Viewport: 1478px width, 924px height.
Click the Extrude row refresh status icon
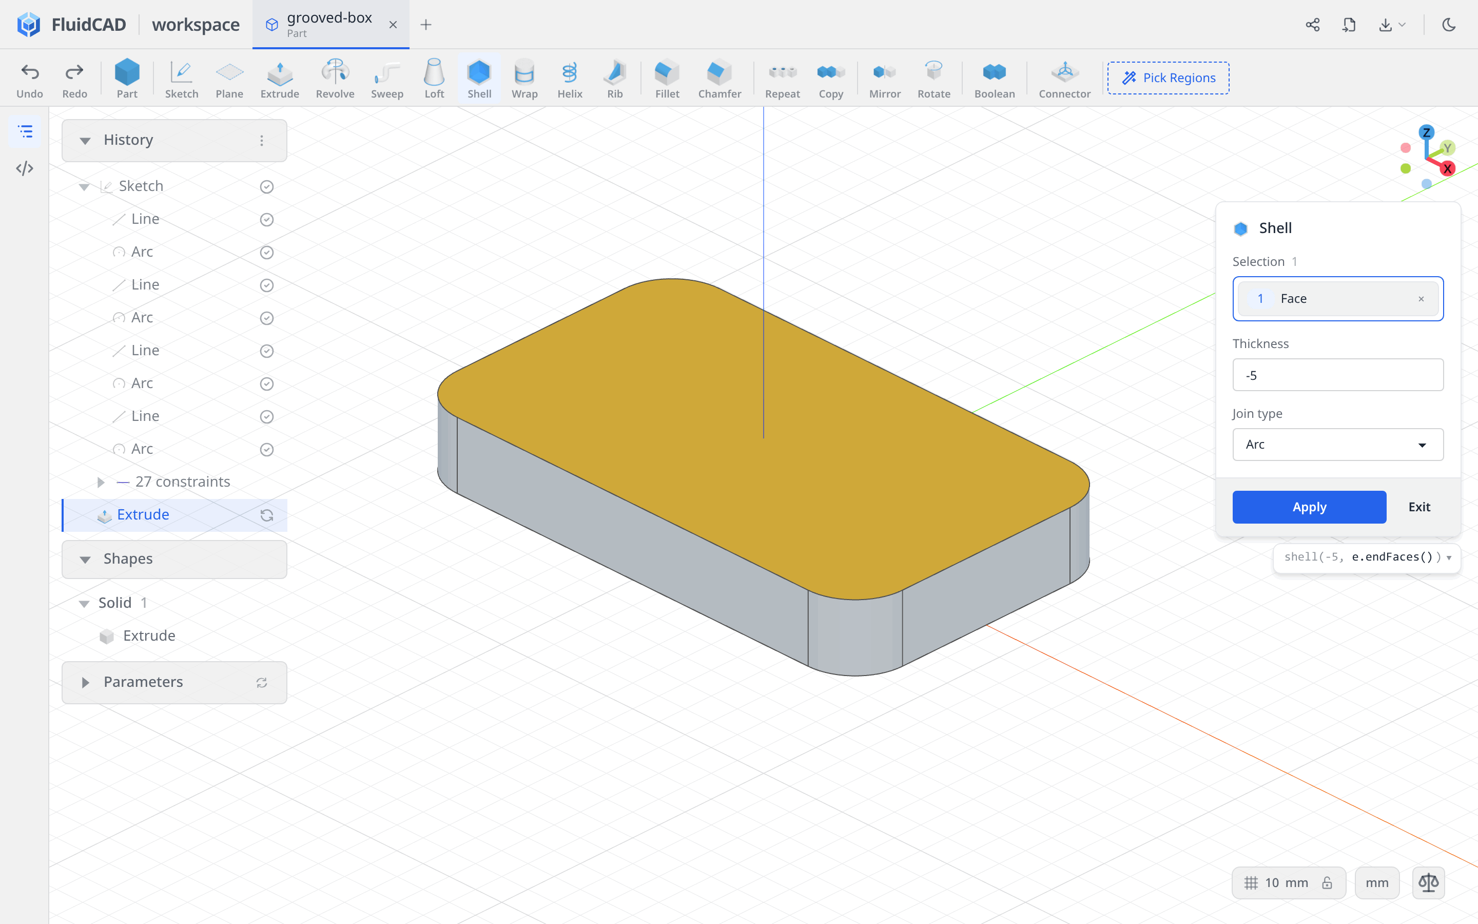pyautogui.click(x=267, y=515)
